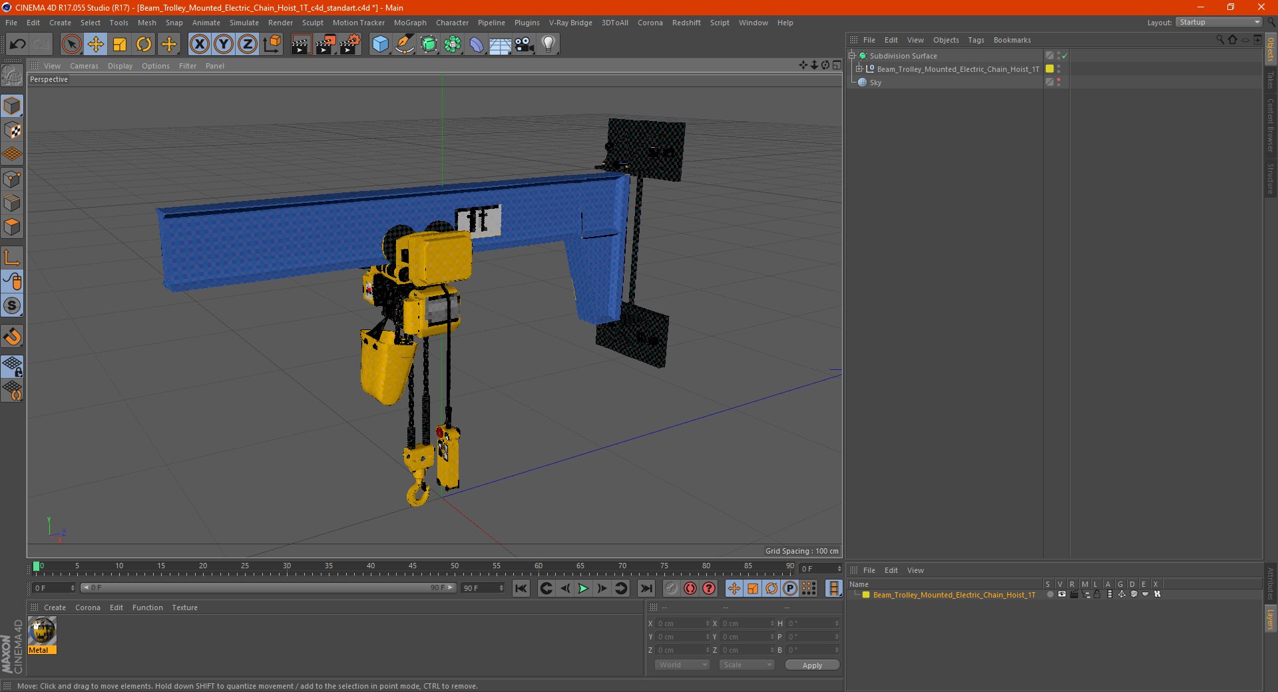Image resolution: width=1278 pixels, height=692 pixels.
Task: Click the yellow layer color swatch
Action: [1050, 69]
